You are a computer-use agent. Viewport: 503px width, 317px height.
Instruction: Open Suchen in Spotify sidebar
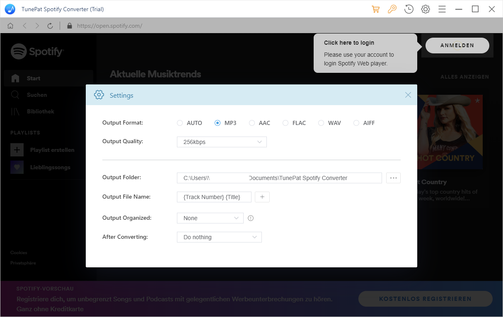[48, 95]
